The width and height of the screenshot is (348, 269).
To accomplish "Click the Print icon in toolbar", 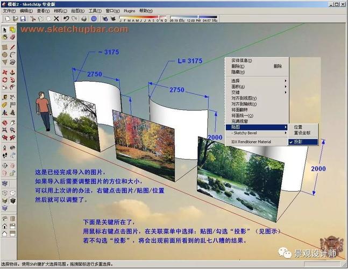I will tap(84, 19).
